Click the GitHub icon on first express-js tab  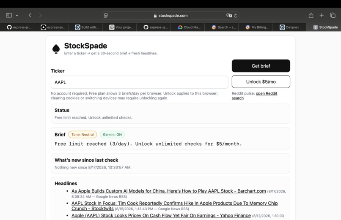pos(9,27)
